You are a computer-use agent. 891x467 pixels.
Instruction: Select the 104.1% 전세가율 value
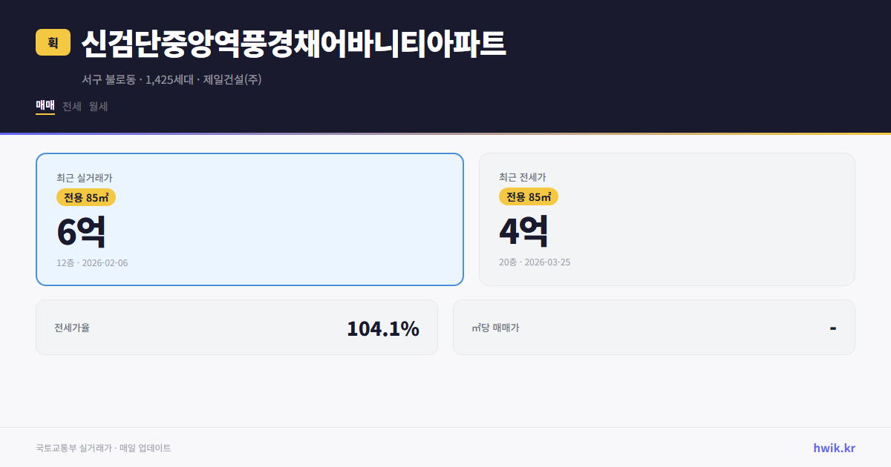pos(383,327)
